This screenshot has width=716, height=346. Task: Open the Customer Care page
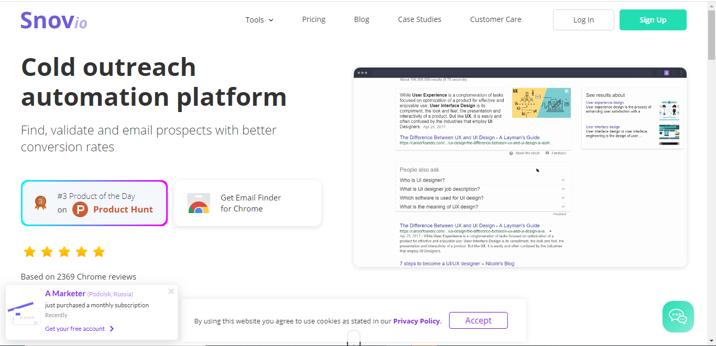tap(495, 19)
